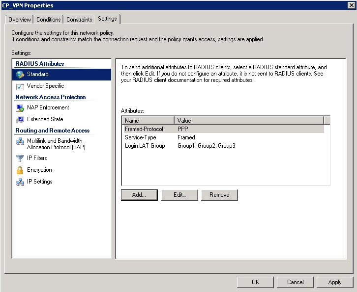Click the Edit... button

click(179, 195)
